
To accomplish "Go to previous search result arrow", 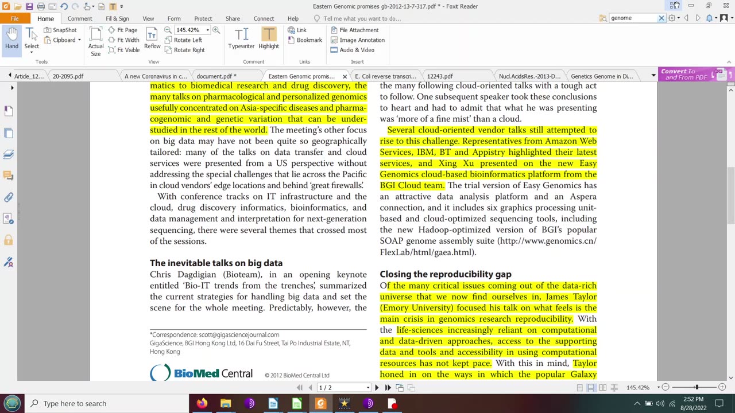I will tap(686, 18).
